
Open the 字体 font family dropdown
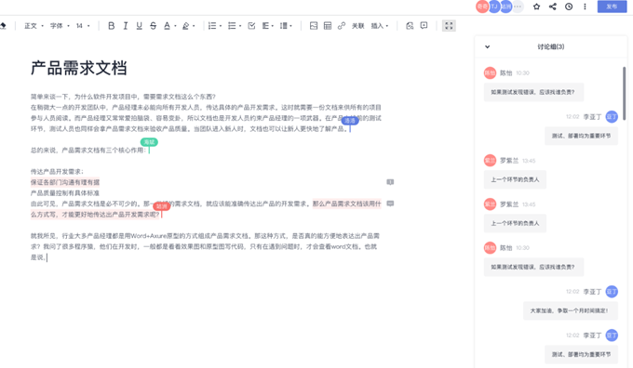tap(60, 26)
